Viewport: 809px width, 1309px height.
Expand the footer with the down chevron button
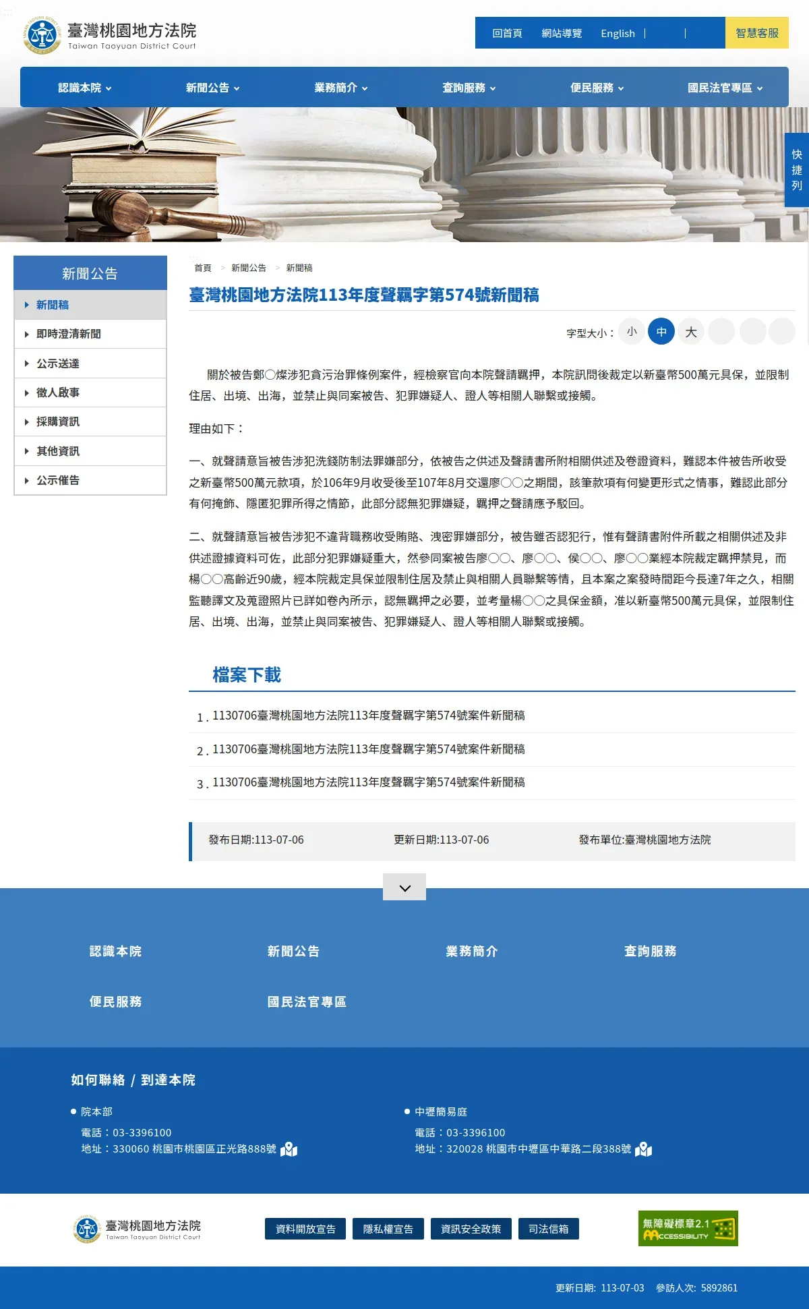[404, 887]
